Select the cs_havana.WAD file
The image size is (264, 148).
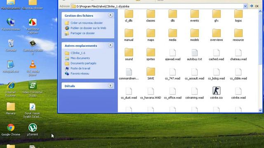151,93
